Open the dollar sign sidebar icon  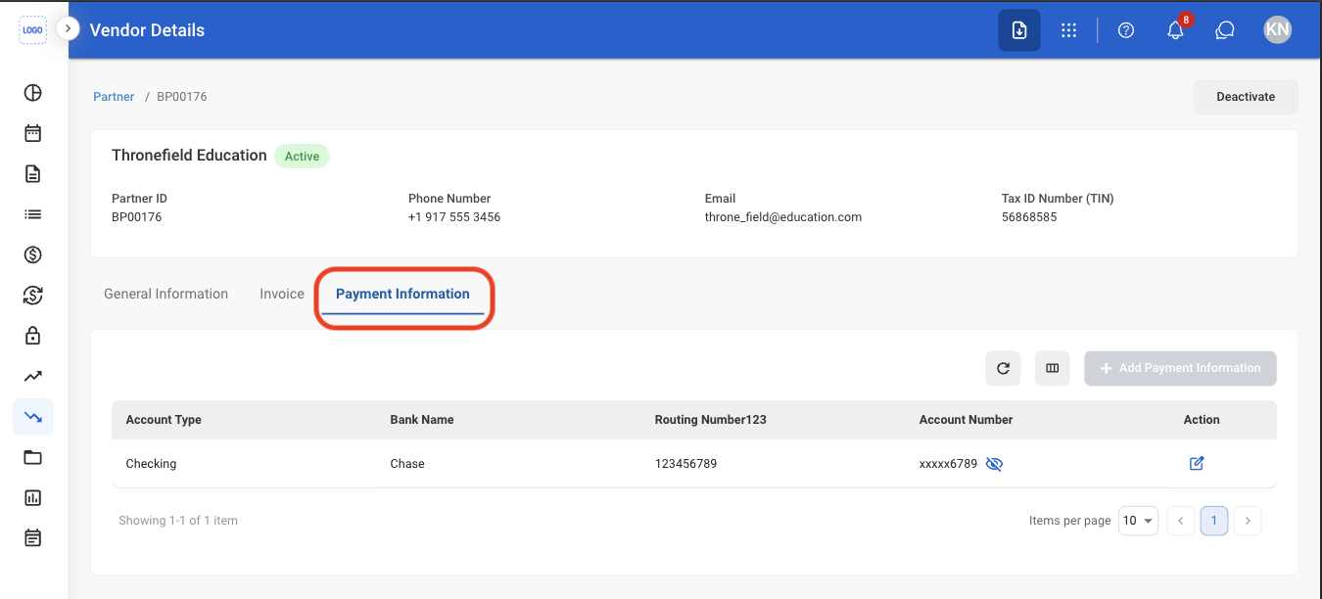(32, 254)
